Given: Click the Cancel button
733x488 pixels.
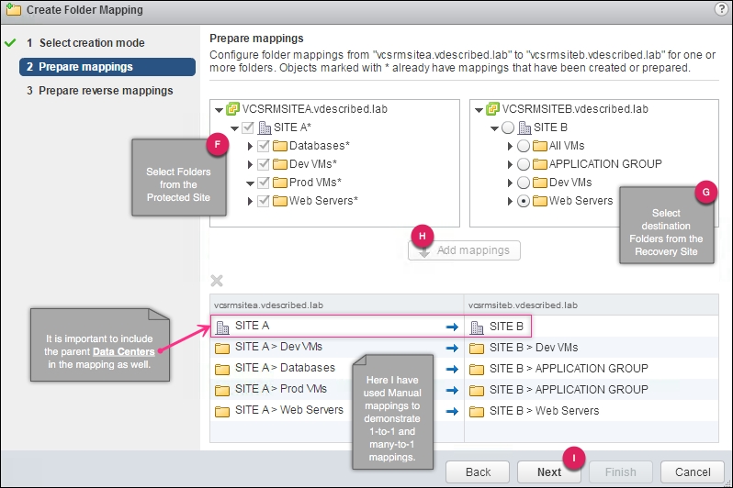Looking at the screenshot, I should 693,472.
